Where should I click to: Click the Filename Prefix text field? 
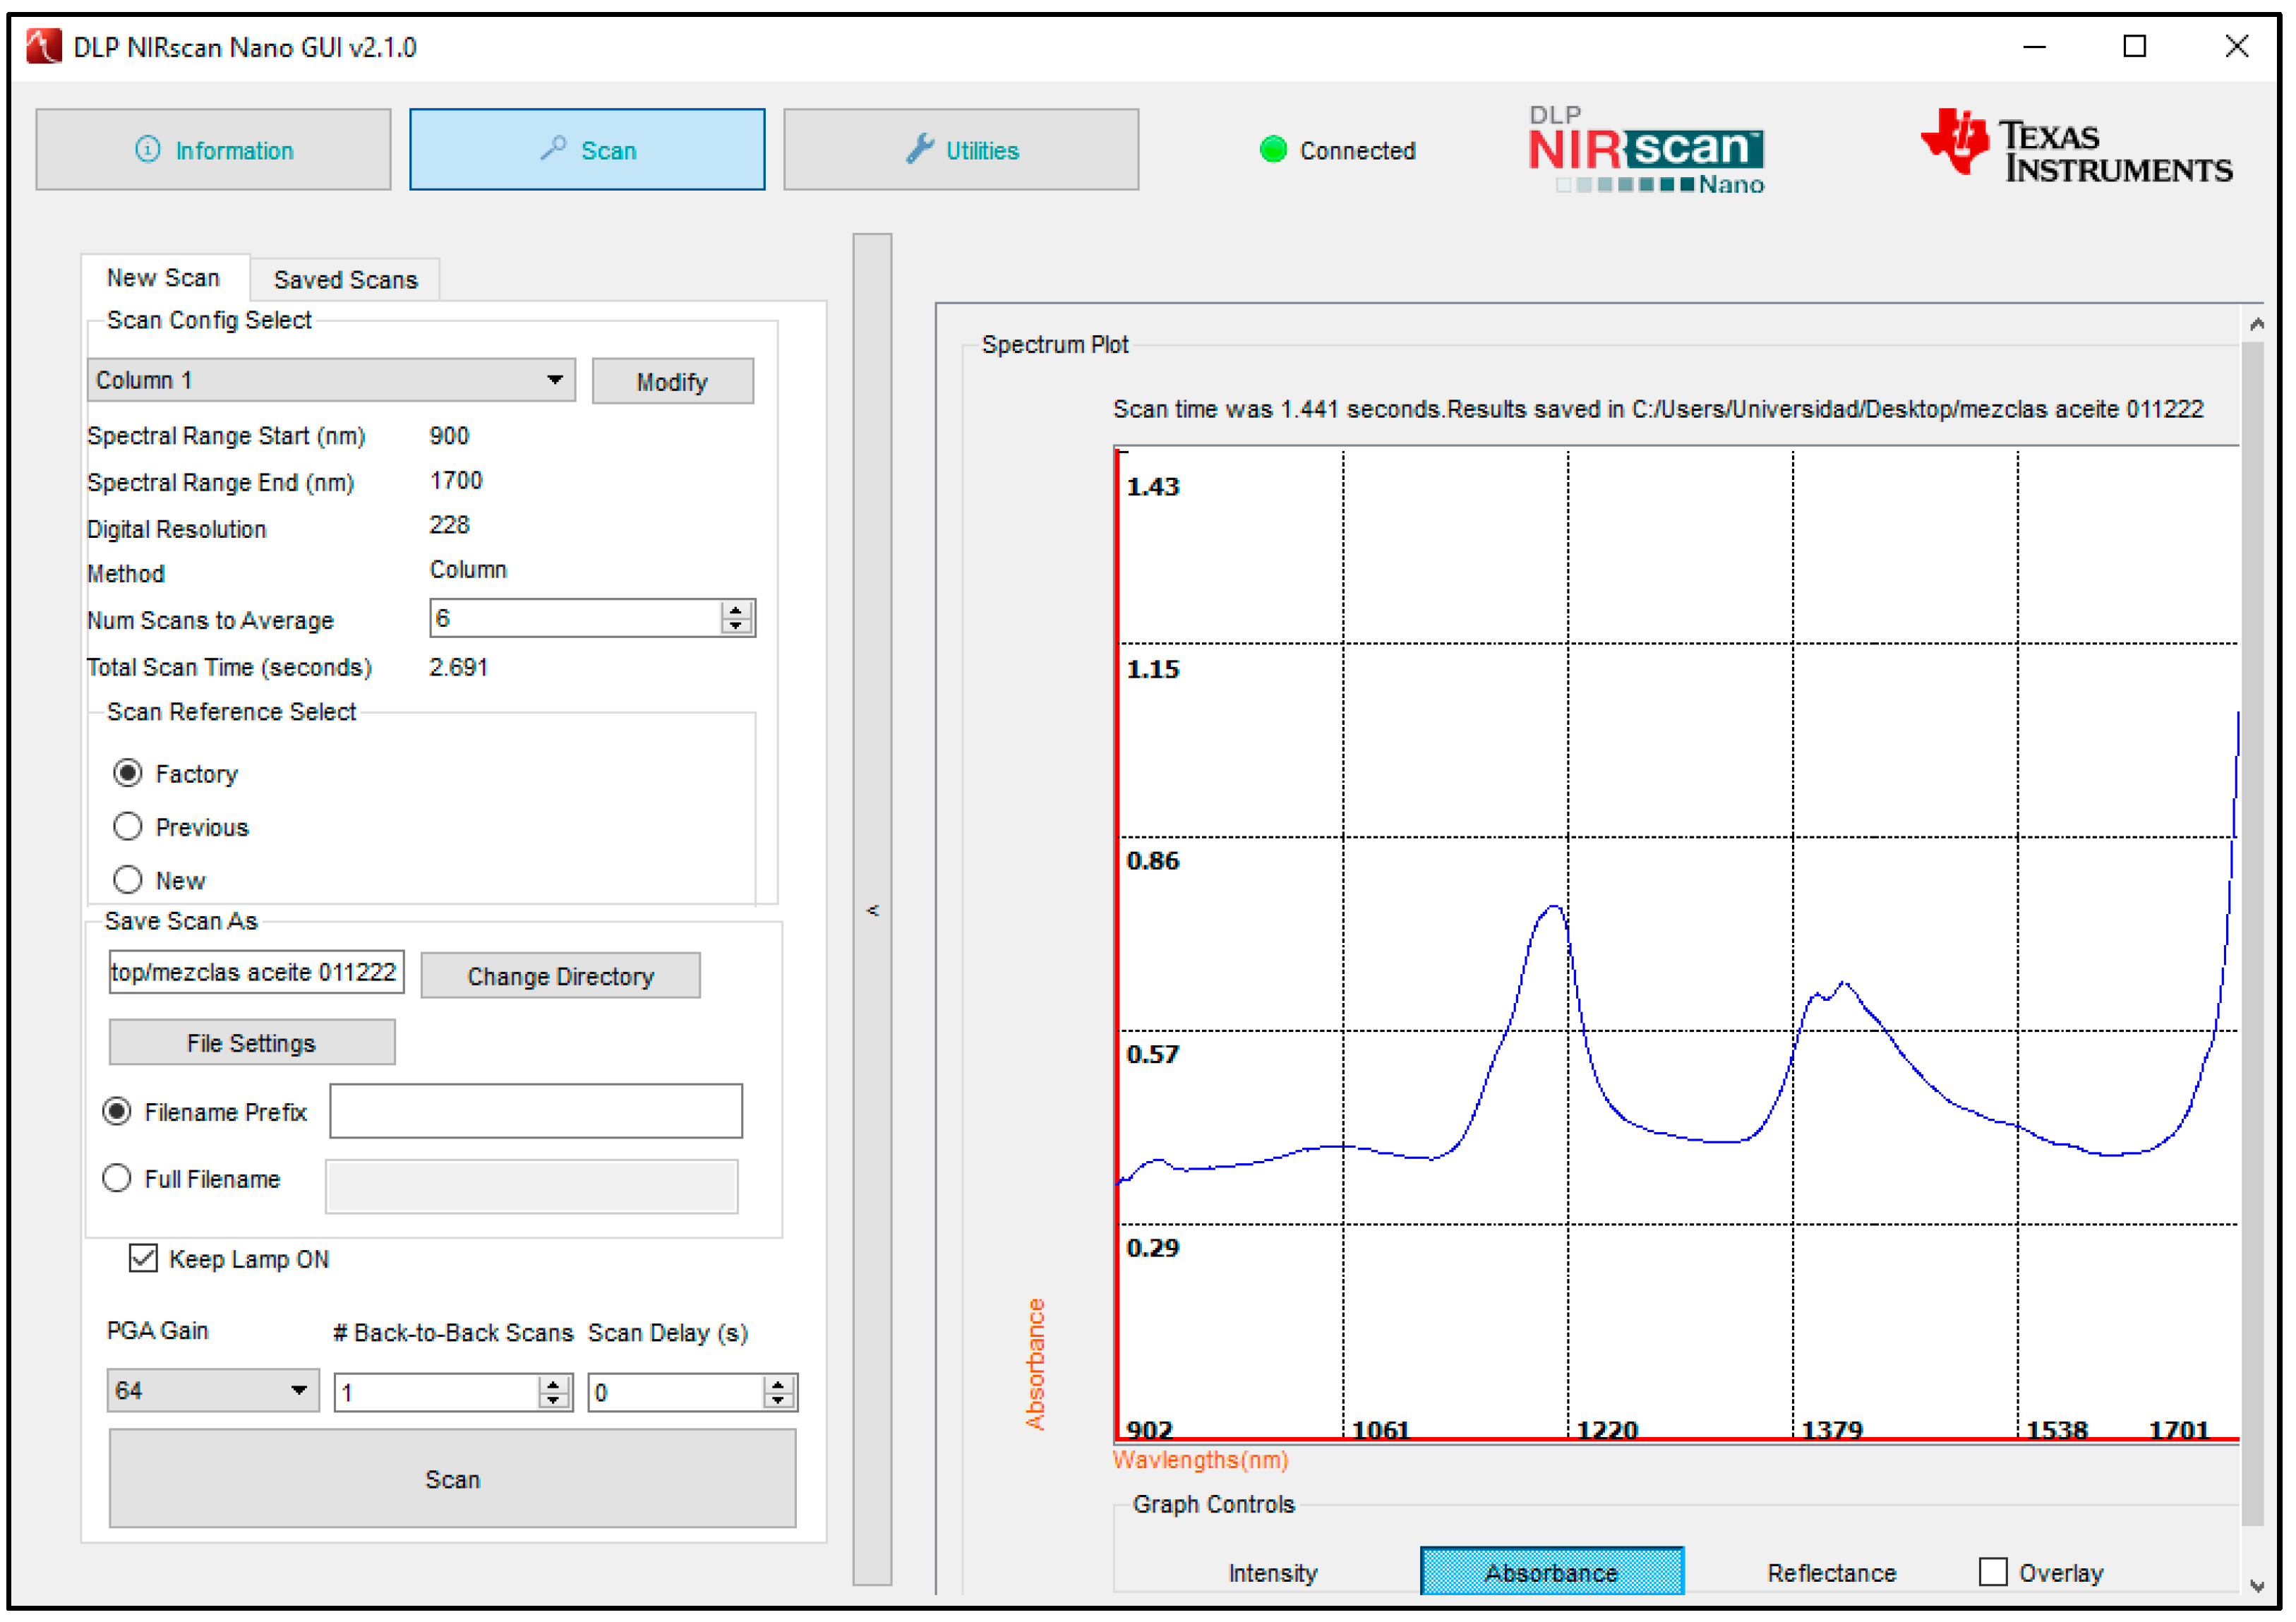tap(536, 1111)
